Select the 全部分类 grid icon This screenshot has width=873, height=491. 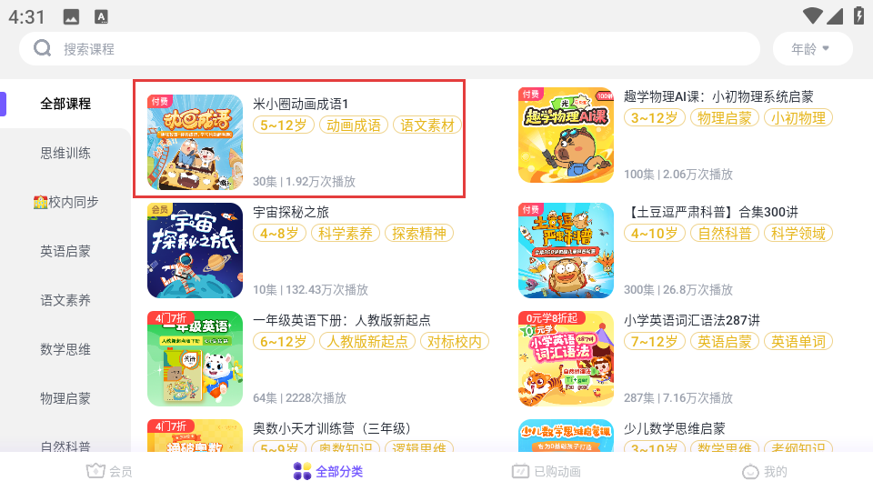click(x=302, y=471)
